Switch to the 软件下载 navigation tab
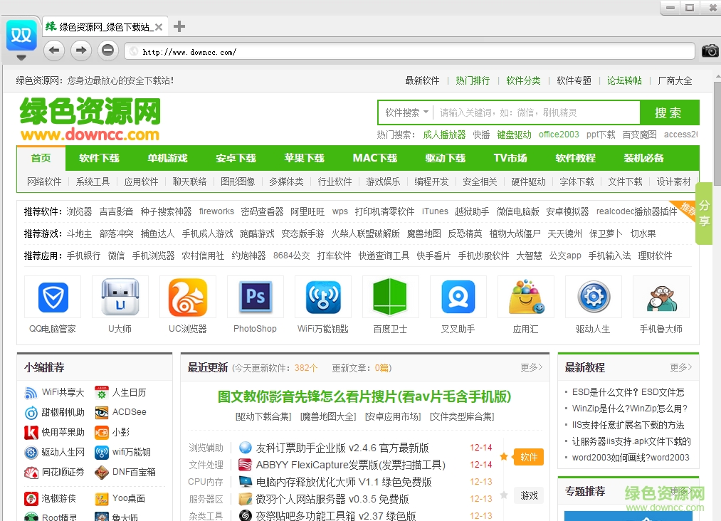This screenshot has height=521, width=721. click(x=99, y=158)
